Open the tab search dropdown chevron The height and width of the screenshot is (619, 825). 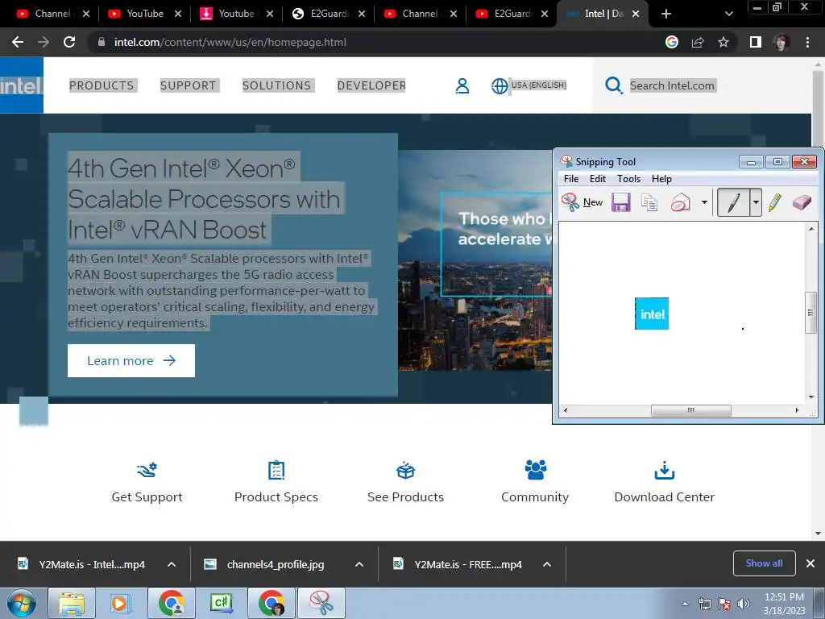(728, 14)
